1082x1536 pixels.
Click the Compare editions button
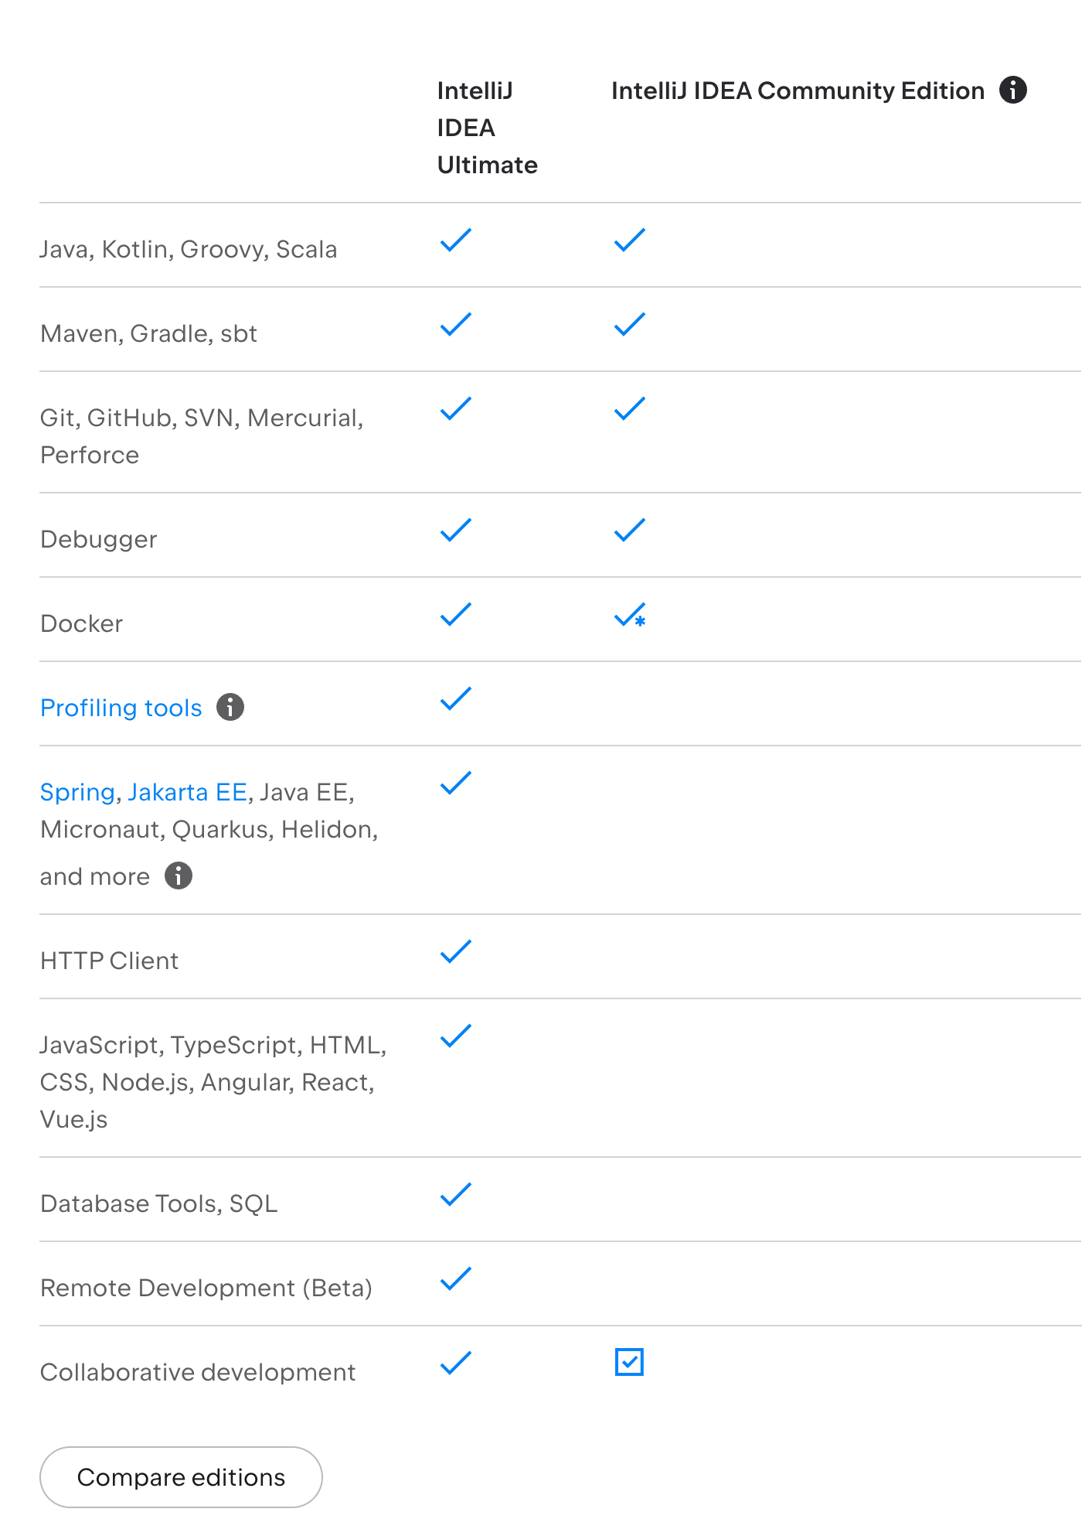[181, 1477]
